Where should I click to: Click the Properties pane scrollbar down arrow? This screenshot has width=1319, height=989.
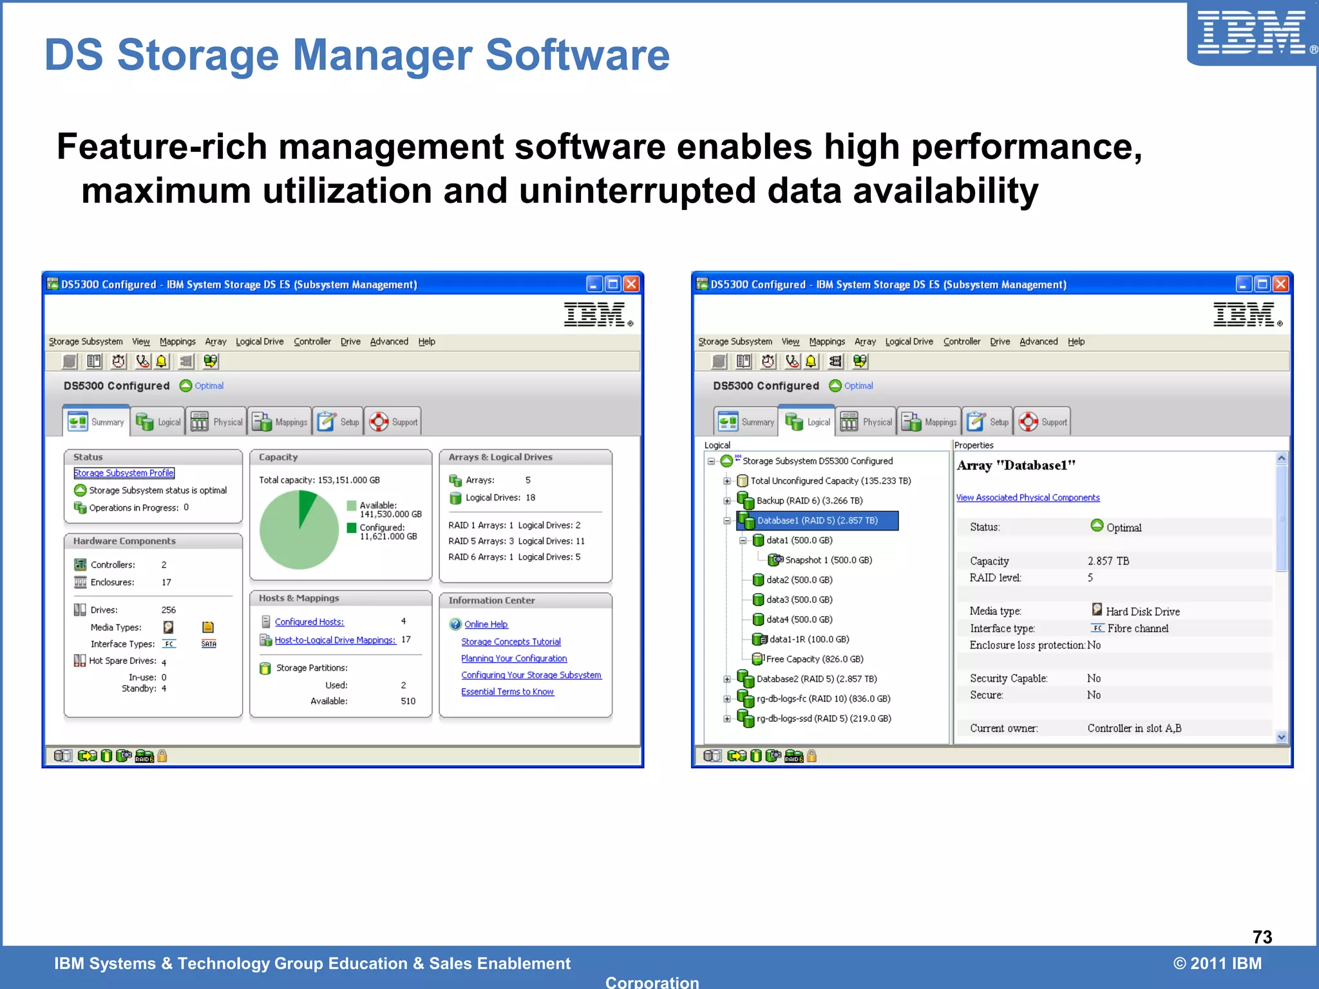pyautogui.click(x=1282, y=737)
